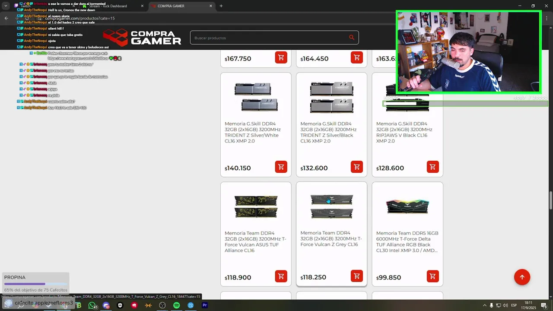Click the $140.150 price
This screenshot has width=553, height=311.
pos(238,168)
